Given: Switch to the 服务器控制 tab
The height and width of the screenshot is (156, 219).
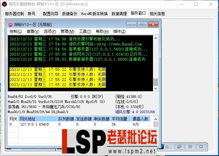Looking at the screenshot, I should [x=14, y=14].
